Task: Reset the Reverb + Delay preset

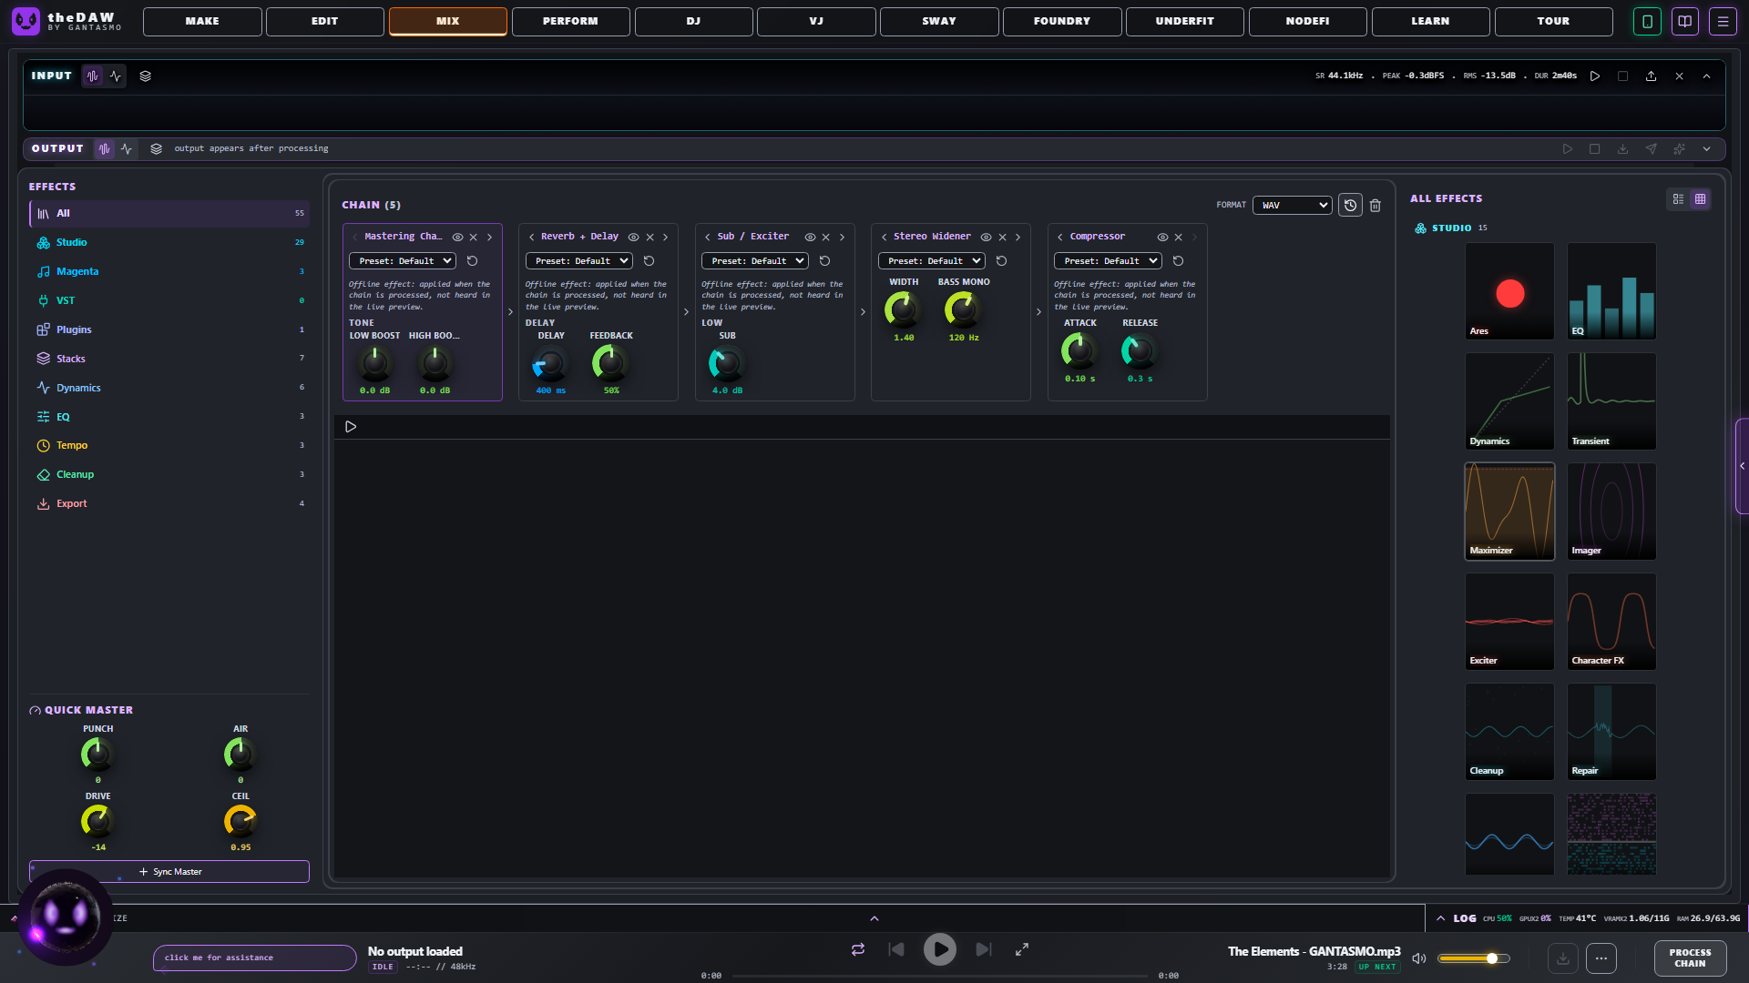Action: pos(649,261)
